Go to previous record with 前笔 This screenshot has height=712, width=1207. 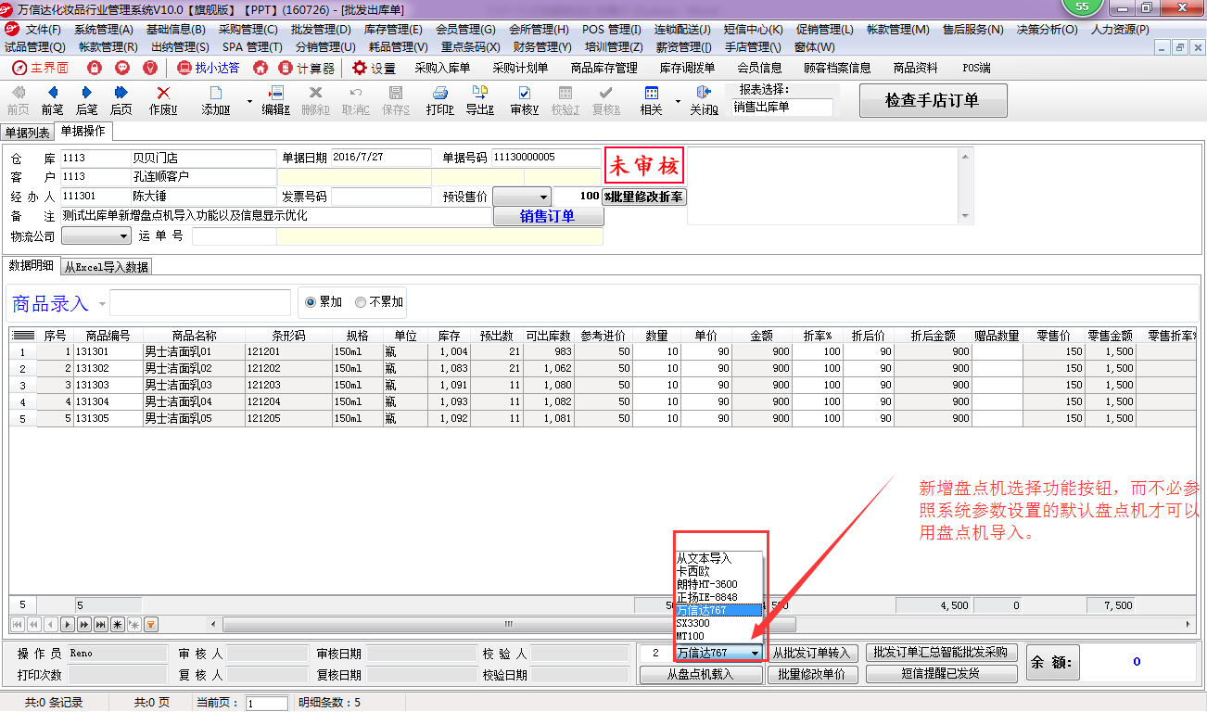[52, 100]
